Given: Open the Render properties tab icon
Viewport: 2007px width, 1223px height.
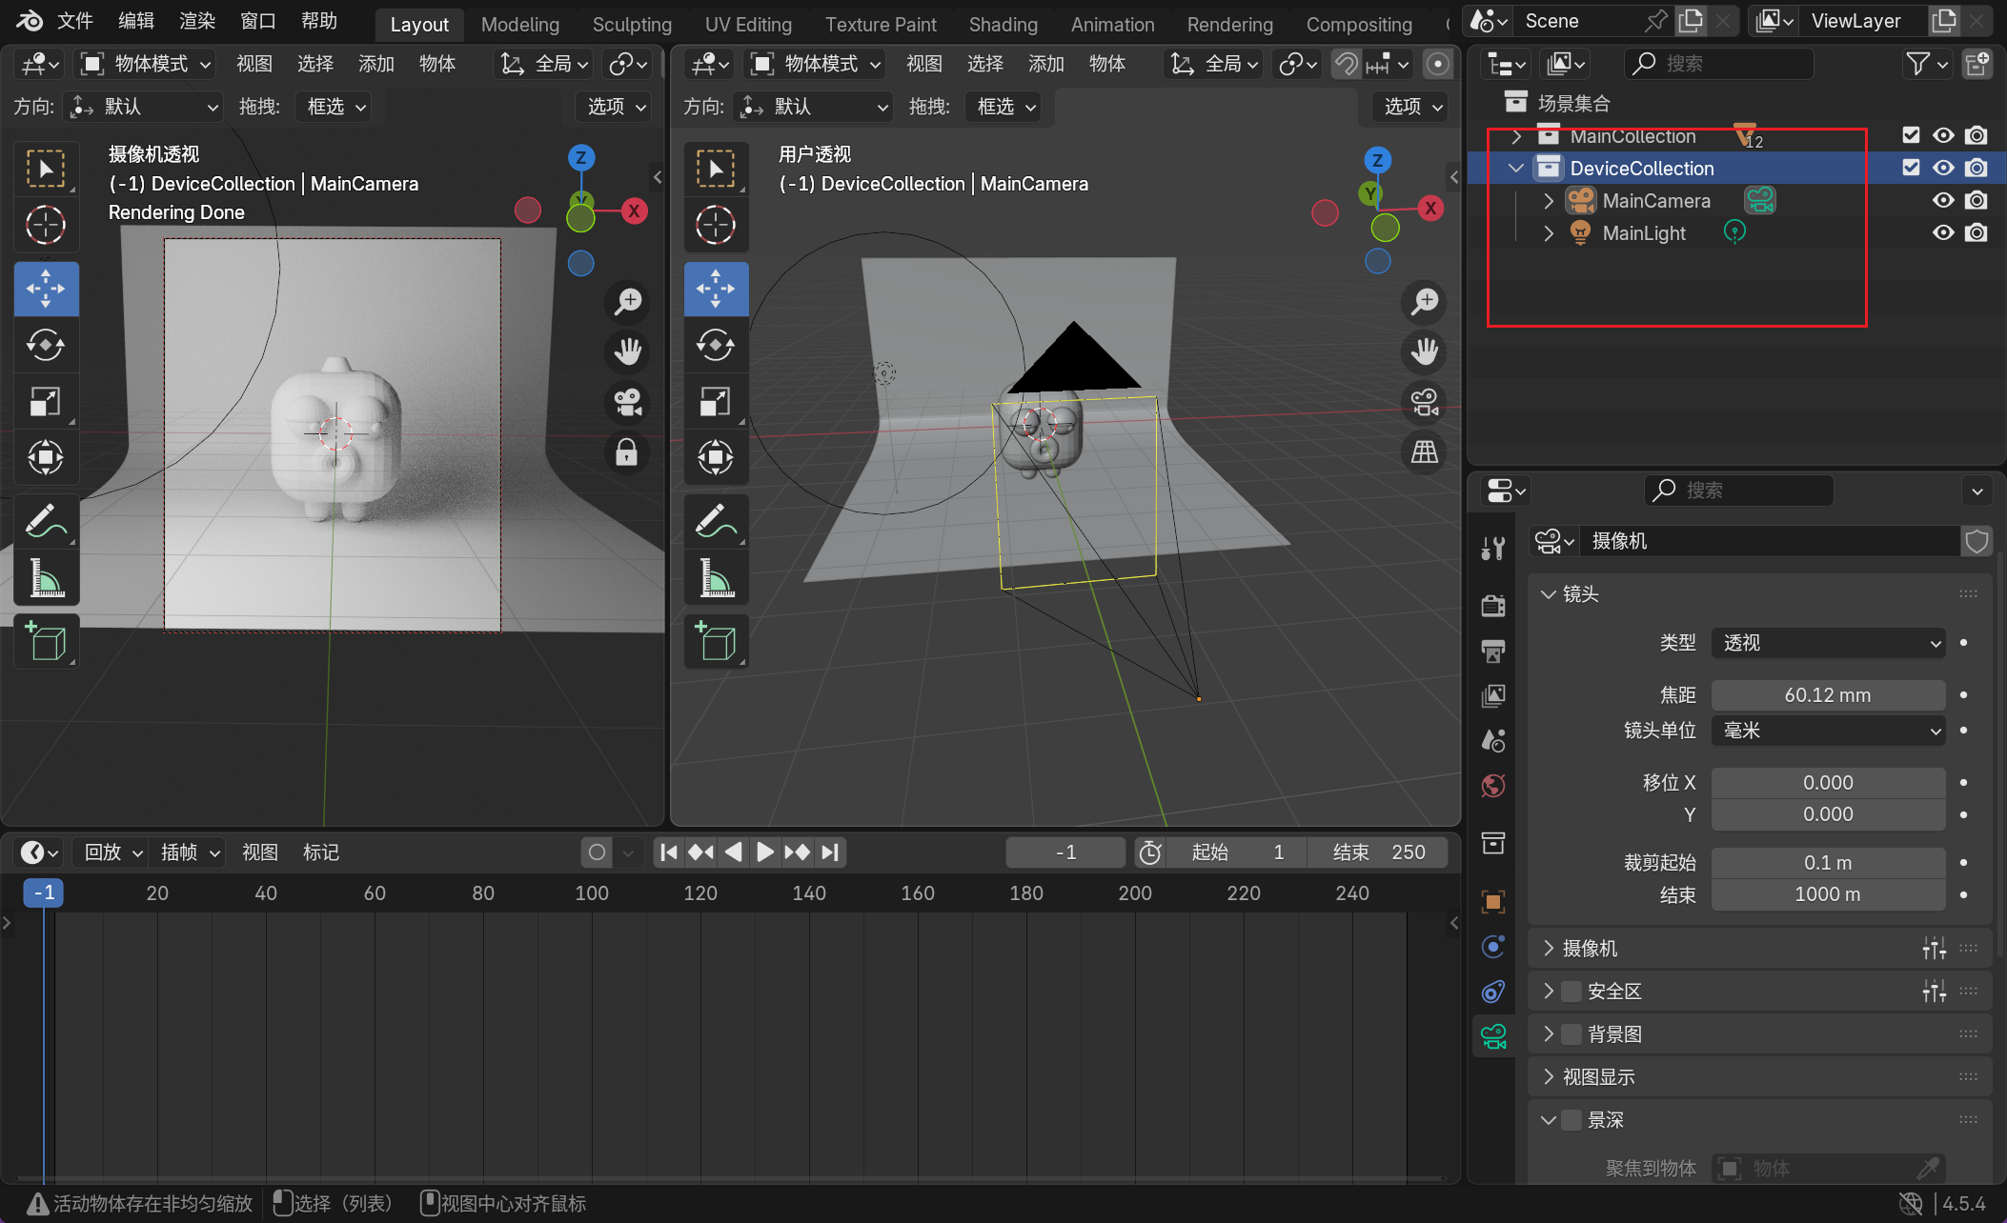Looking at the screenshot, I should tap(1493, 606).
